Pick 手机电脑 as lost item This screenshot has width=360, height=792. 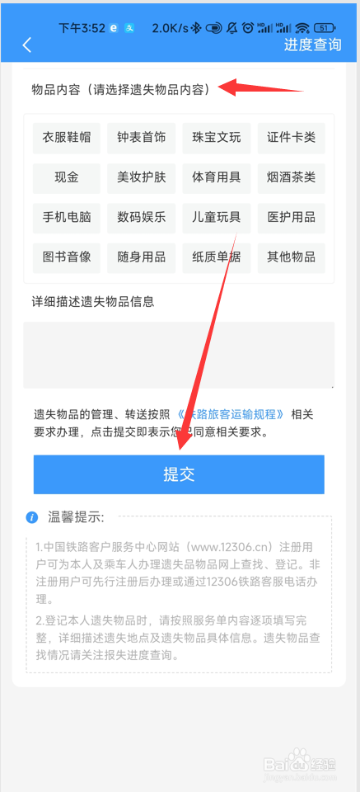pos(67,218)
